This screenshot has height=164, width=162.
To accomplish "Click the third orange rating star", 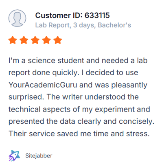I will [35, 40].
